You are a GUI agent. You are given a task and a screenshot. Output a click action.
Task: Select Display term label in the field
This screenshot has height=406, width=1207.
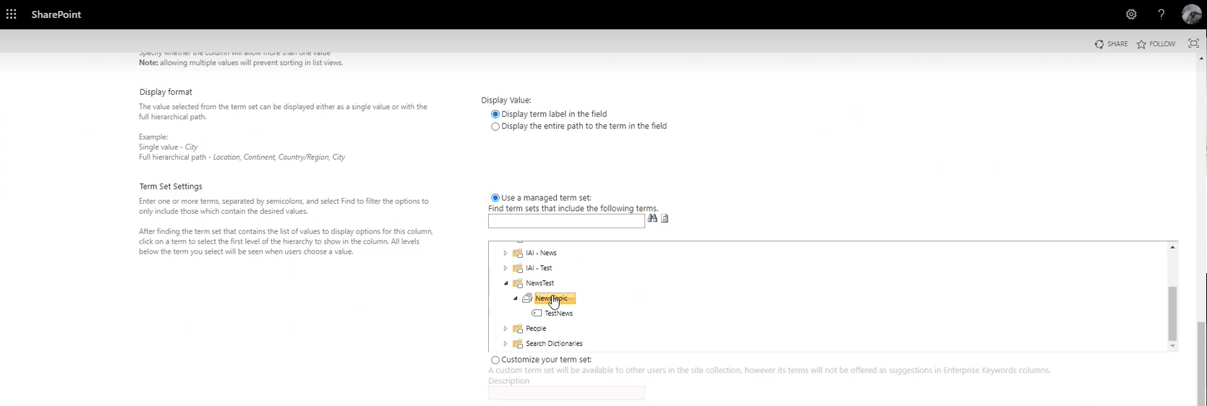point(495,114)
